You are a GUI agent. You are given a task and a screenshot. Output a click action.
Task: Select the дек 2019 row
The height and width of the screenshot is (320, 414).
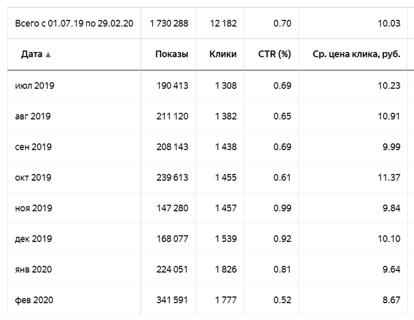tap(33, 239)
